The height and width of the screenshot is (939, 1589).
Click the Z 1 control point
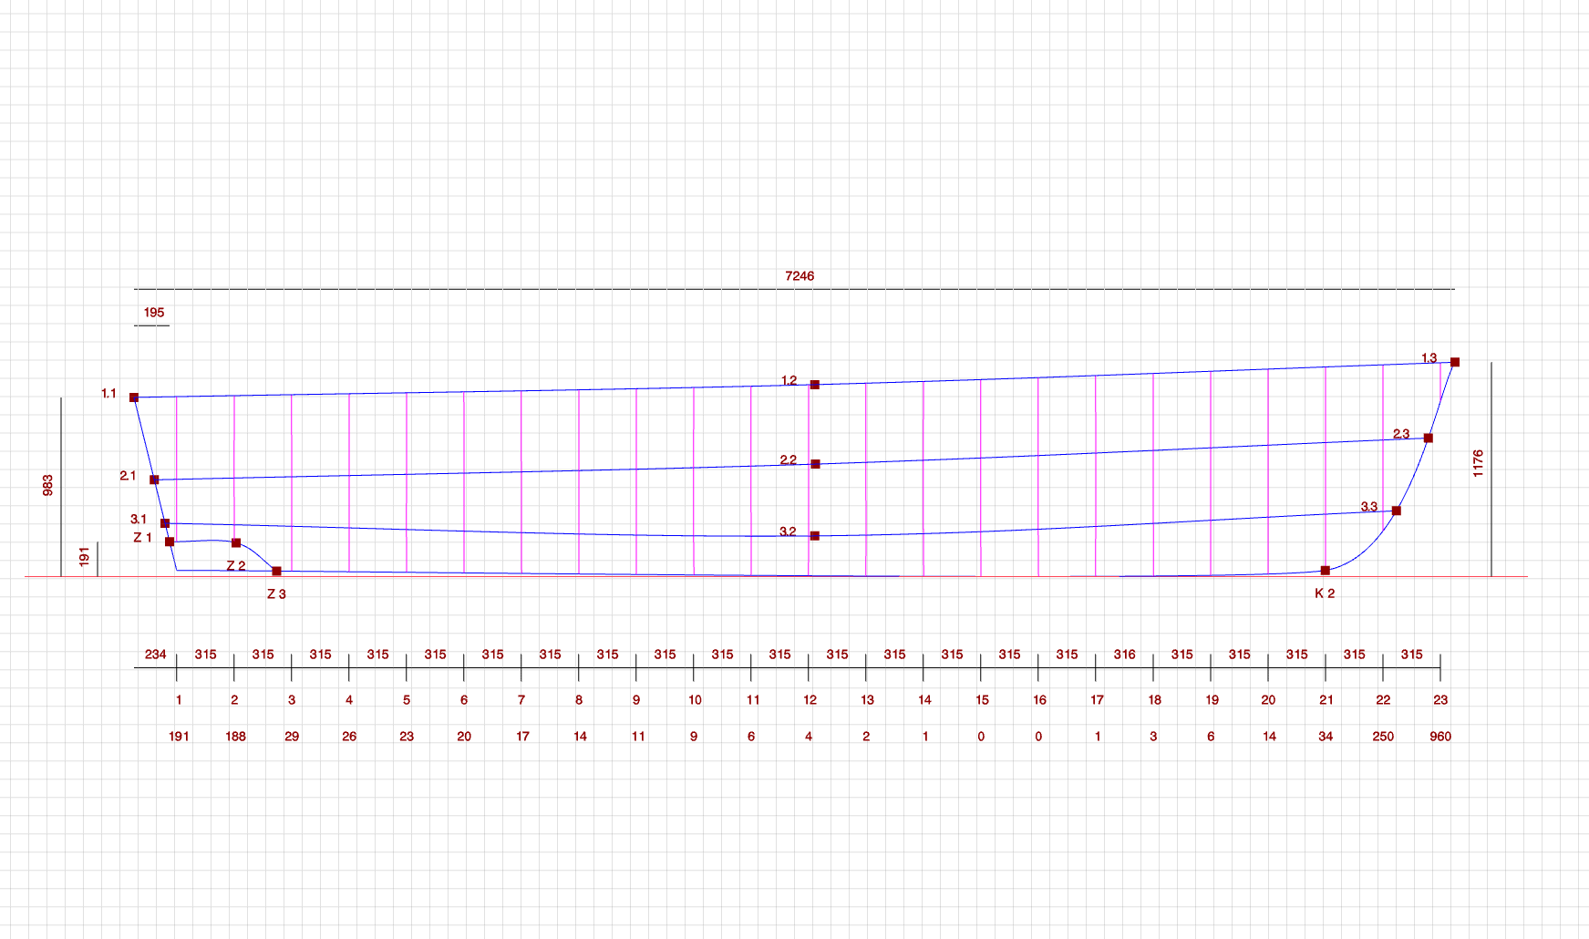click(170, 542)
